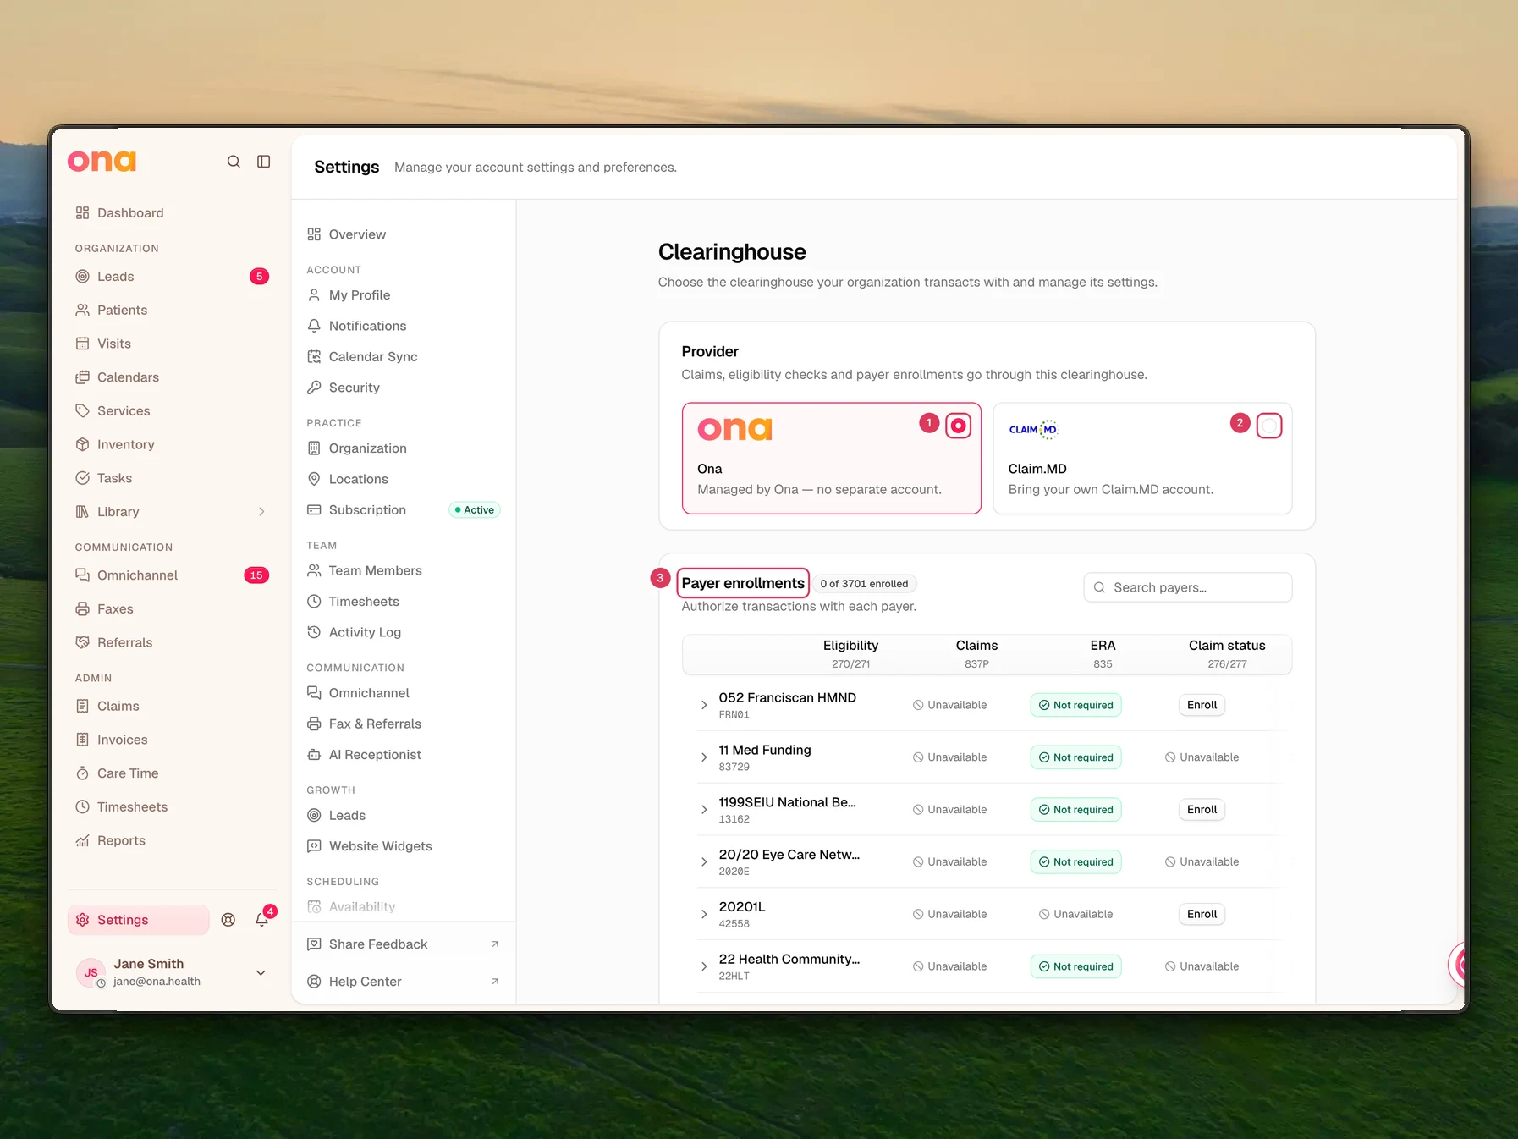Choose the Claim.MD clearinghouse card

pos(1142,458)
